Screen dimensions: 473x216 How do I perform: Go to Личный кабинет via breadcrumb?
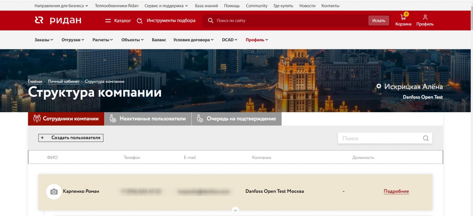click(63, 81)
